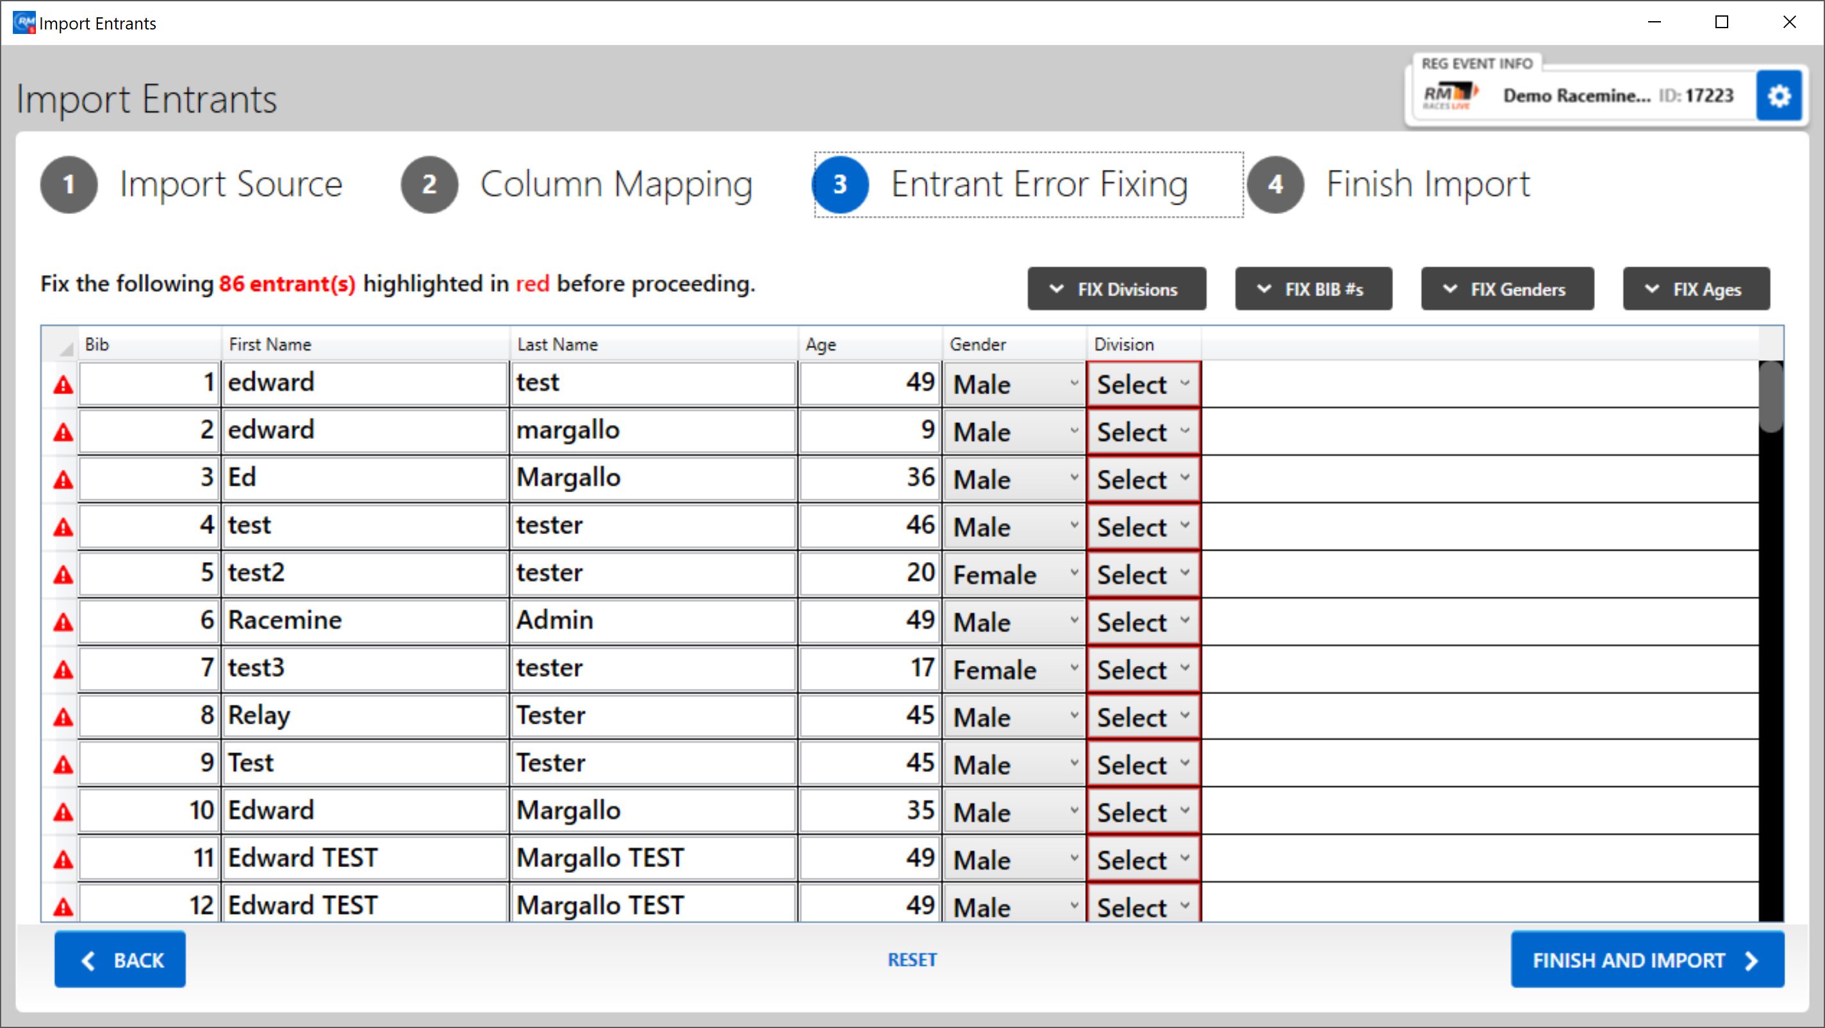This screenshot has height=1028, width=1825.
Task: Edit first name 'Edward TEST' for bib 11
Action: pyautogui.click(x=365, y=858)
